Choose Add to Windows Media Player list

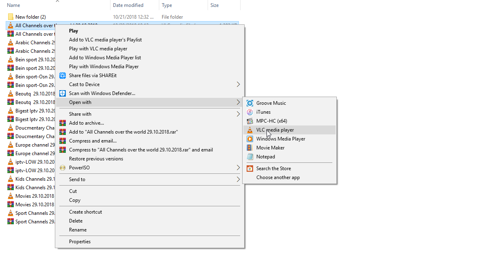coord(105,58)
